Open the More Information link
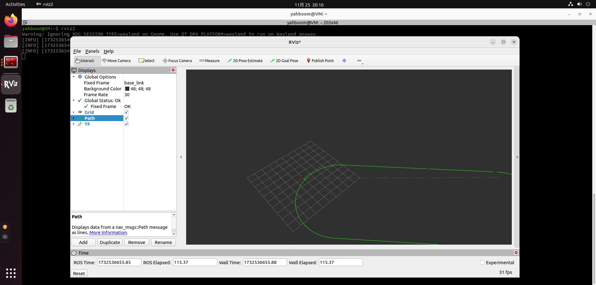The image size is (596, 285). pyautogui.click(x=108, y=233)
